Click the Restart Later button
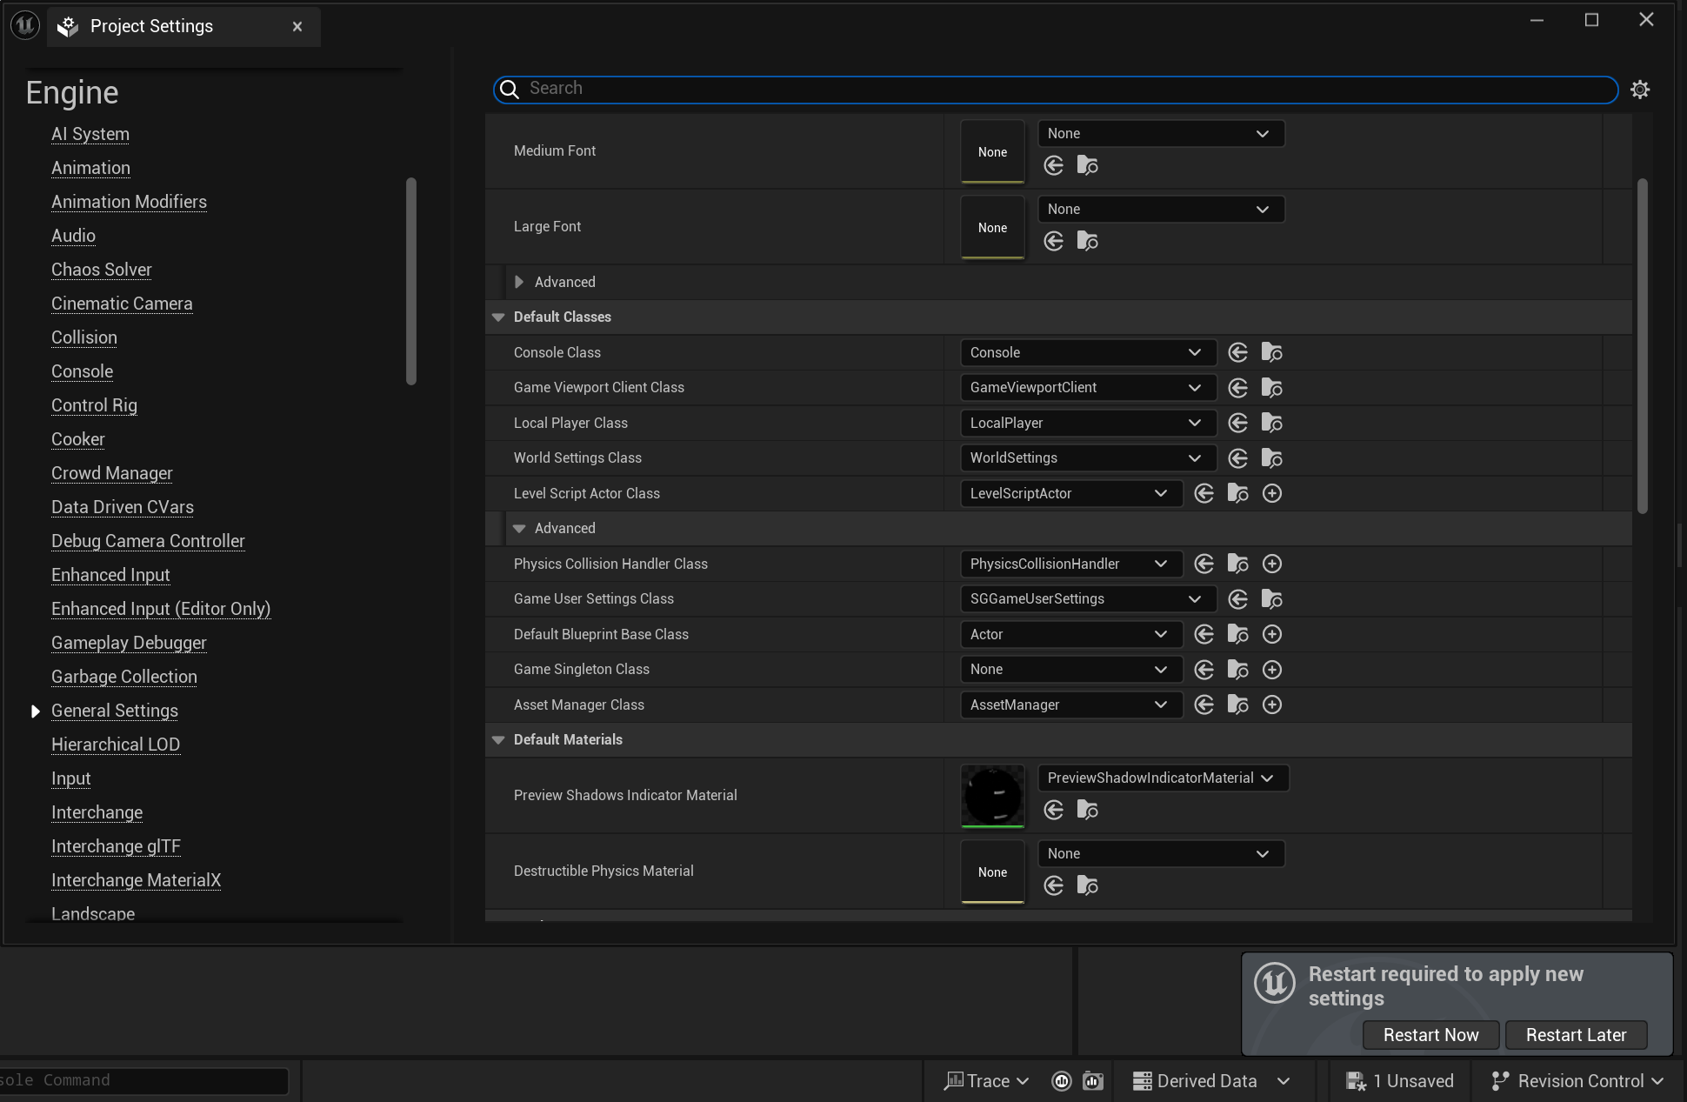Screen dimensions: 1687x1102 [1576, 1035]
